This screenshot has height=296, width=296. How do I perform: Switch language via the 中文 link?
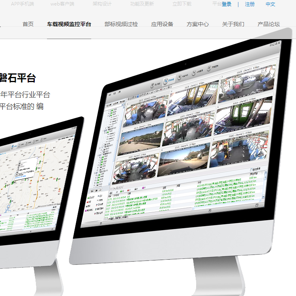(x=270, y=4)
